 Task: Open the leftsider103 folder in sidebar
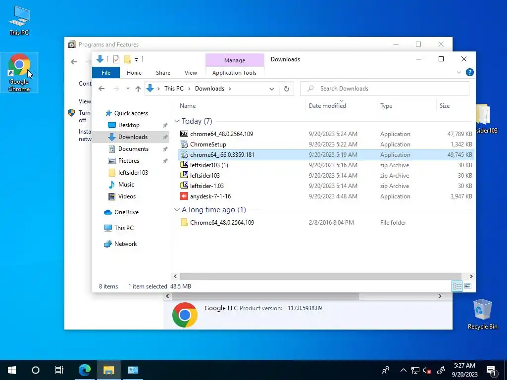coord(133,173)
